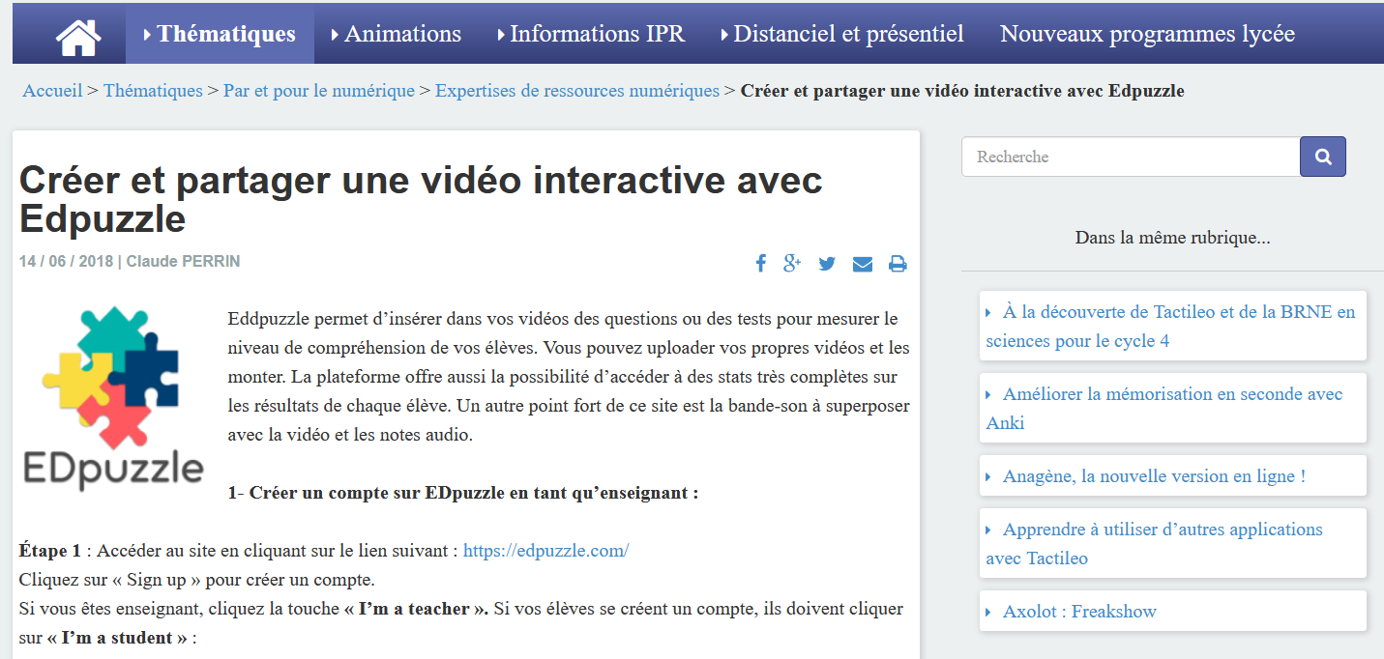Expand the Animations menu
The image size is (1384, 659).
point(397,34)
